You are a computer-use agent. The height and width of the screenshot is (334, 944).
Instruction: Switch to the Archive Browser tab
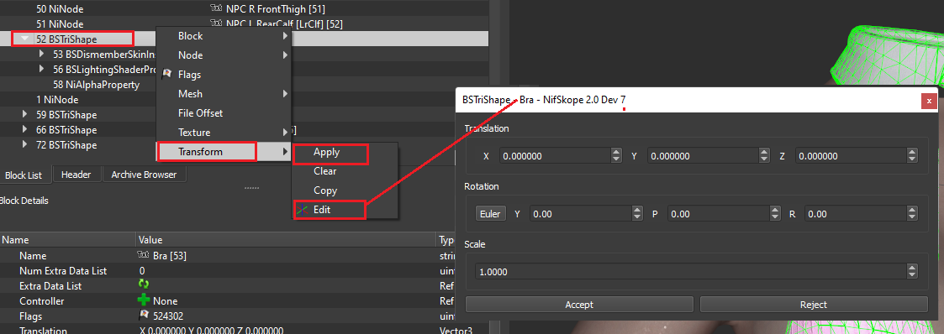pos(144,175)
